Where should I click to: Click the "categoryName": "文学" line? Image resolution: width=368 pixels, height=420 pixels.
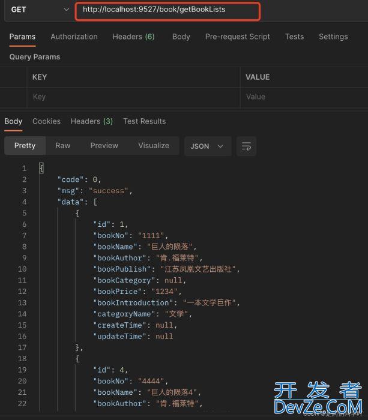pyautogui.click(x=143, y=314)
